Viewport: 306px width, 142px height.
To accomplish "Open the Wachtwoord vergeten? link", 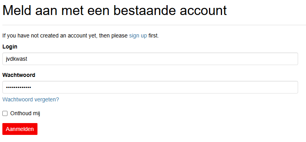I will coord(31,100).
